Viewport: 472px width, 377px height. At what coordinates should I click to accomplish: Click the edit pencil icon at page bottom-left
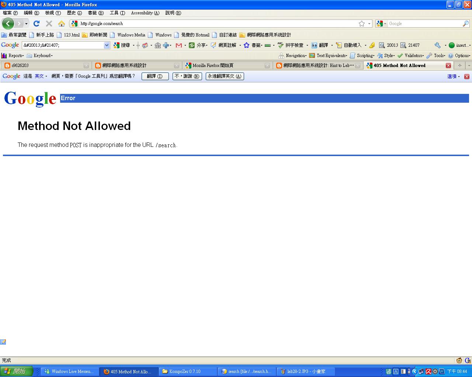coord(3,342)
